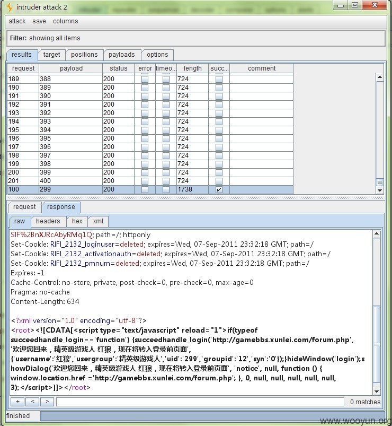Click the attack progress bar
This screenshot has height=426, width=392.
point(213,416)
